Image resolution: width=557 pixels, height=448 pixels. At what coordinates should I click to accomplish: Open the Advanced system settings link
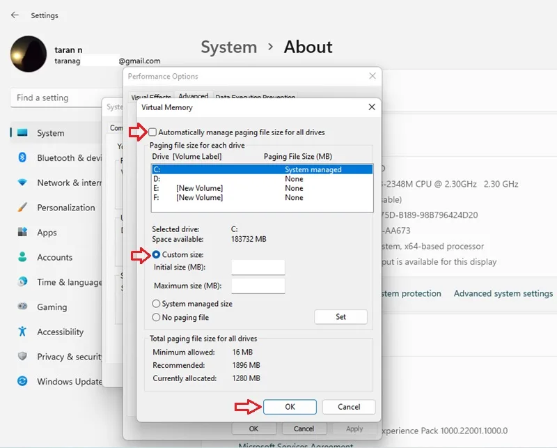pos(503,293)
